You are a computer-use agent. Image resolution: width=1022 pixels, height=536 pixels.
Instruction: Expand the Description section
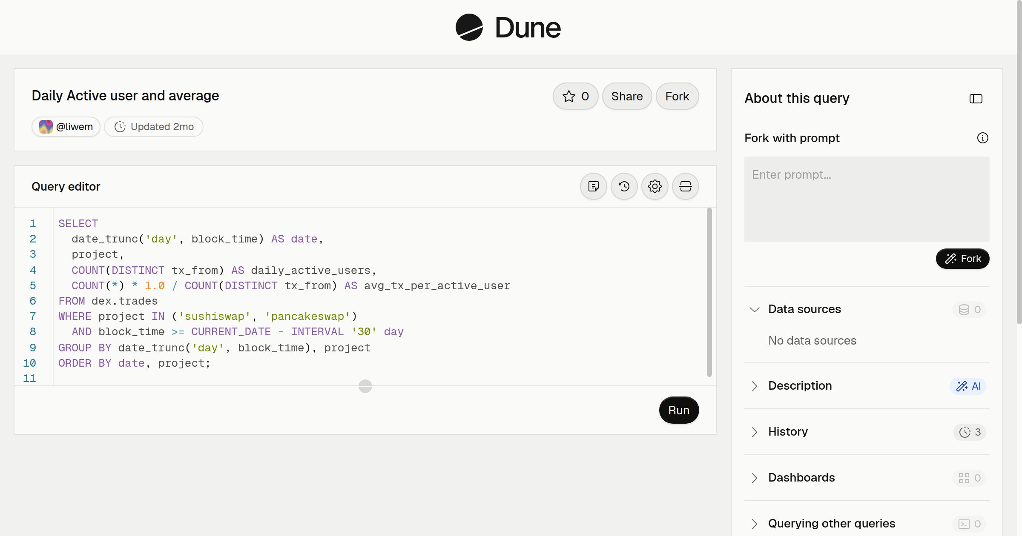click(755, 386)
